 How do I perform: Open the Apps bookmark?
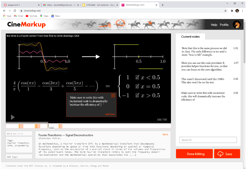[x=7, y=16]
